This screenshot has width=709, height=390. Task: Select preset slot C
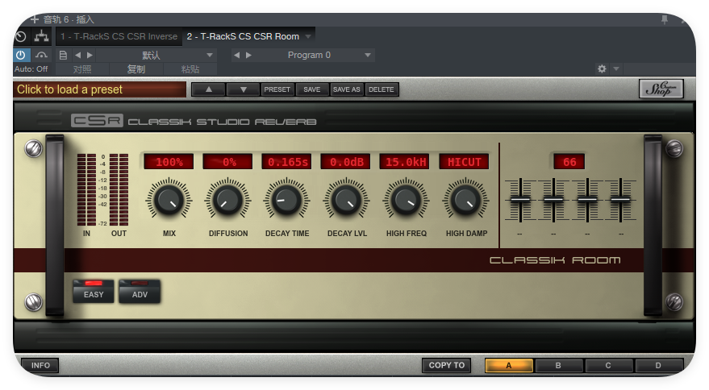608,365
